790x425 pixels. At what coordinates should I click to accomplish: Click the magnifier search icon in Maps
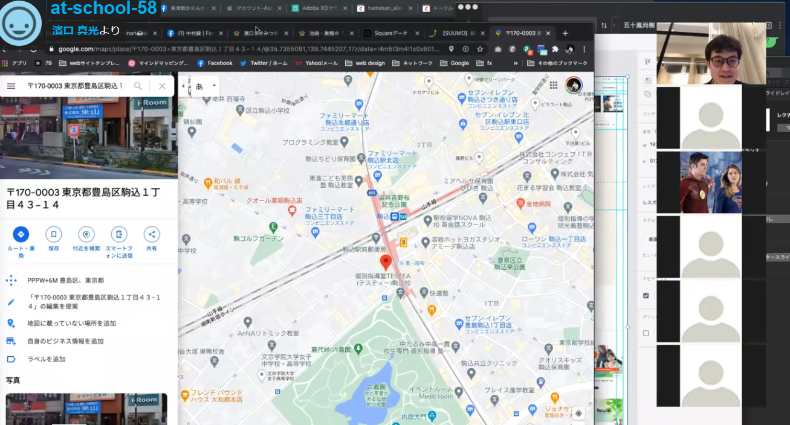click(x=138, y=86)
